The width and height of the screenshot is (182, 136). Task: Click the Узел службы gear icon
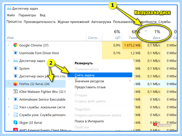pyautogui.click(x=15, y=107)
